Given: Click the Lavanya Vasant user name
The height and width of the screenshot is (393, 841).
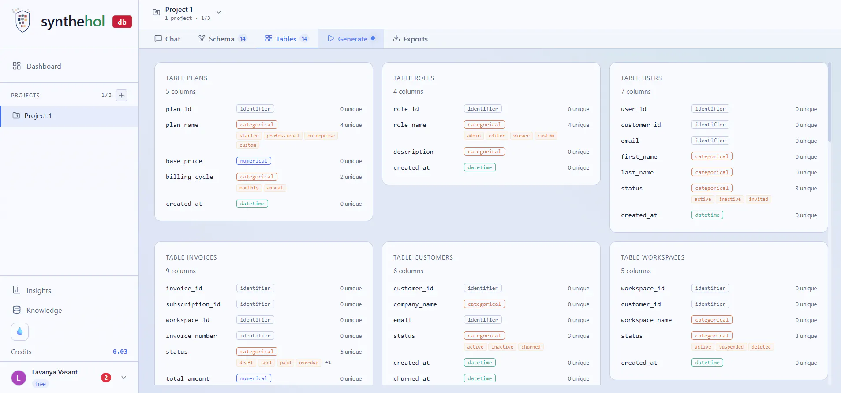Looking at the screenshot, I should [55, 372].
